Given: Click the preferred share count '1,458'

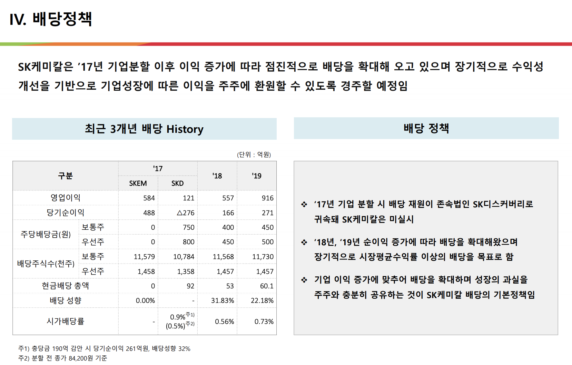Looking at the screenshot, I should pyautogui.click(x=146, y=272).
